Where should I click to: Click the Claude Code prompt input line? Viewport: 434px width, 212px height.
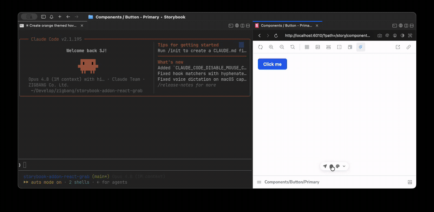(x=135, y=165)
